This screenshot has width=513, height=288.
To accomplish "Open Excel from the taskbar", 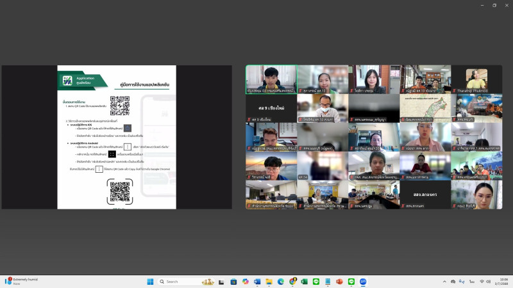I will click(x=304, y=282).
